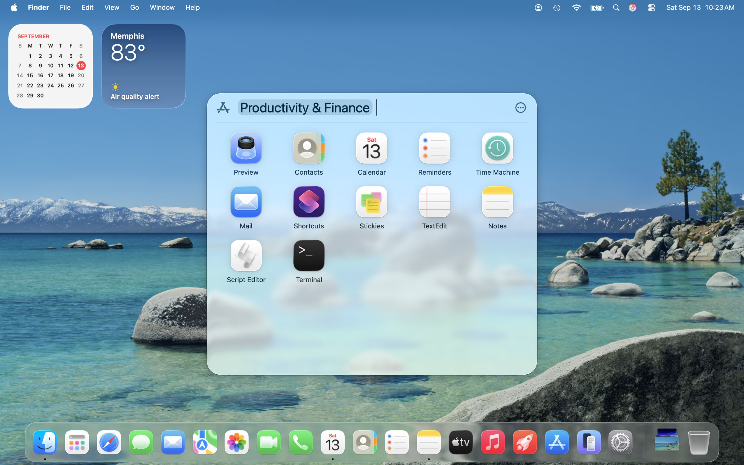Open the Go menu
The width and height of the screenshot is (744, 465).
point(134,7)
